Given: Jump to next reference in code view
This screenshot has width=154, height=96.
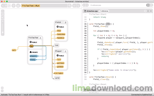Looking at the screenshot, I should point(87,5).
